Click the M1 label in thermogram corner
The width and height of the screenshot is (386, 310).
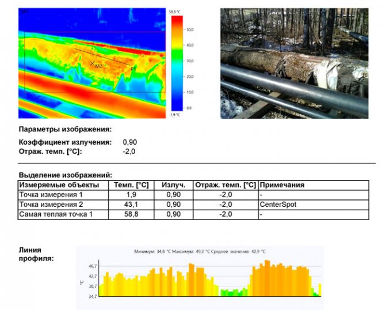coord(24,12)
